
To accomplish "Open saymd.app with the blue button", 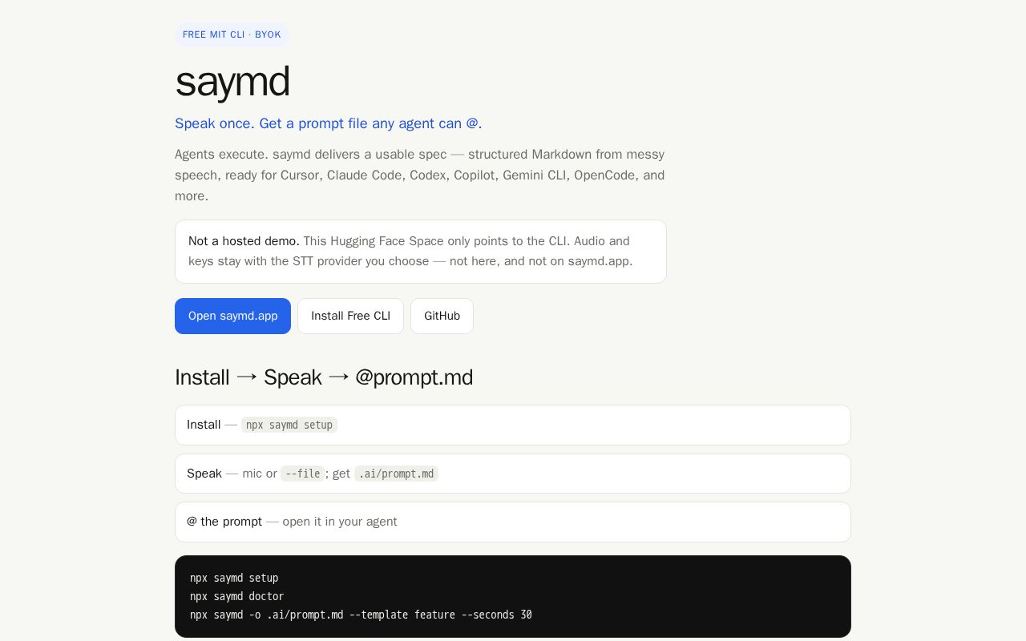I will [x=232, y=316].
